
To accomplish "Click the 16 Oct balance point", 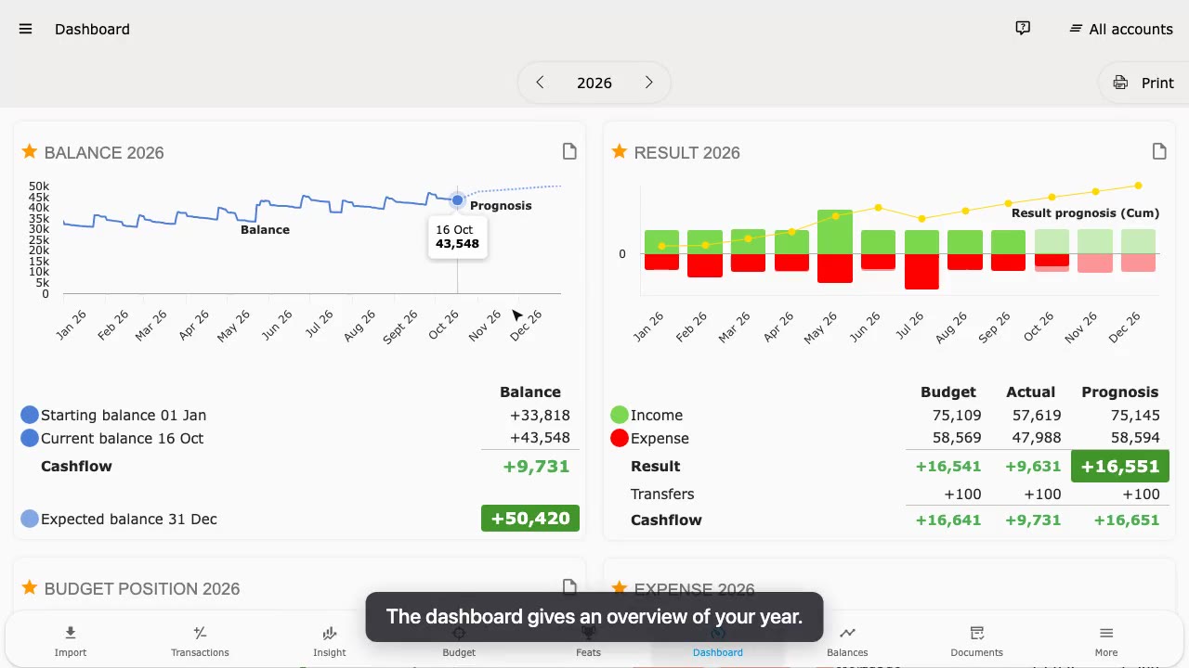I will 457,199.
